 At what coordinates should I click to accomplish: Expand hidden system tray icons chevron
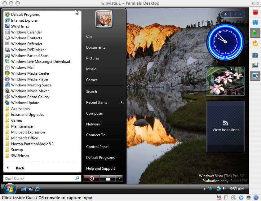[x=205, y=189]
